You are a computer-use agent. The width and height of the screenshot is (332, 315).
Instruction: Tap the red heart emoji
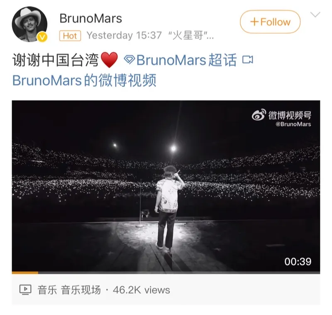[x=109, y=60]
